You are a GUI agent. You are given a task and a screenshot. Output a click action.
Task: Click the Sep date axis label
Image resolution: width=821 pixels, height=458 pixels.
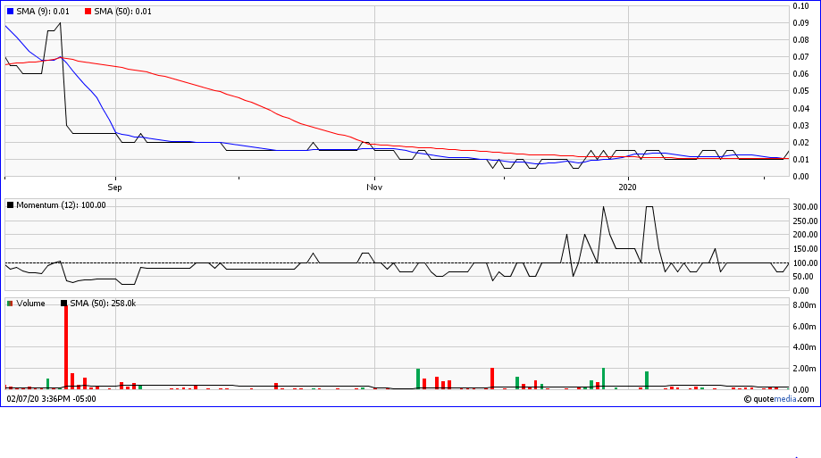pos(114,187)
